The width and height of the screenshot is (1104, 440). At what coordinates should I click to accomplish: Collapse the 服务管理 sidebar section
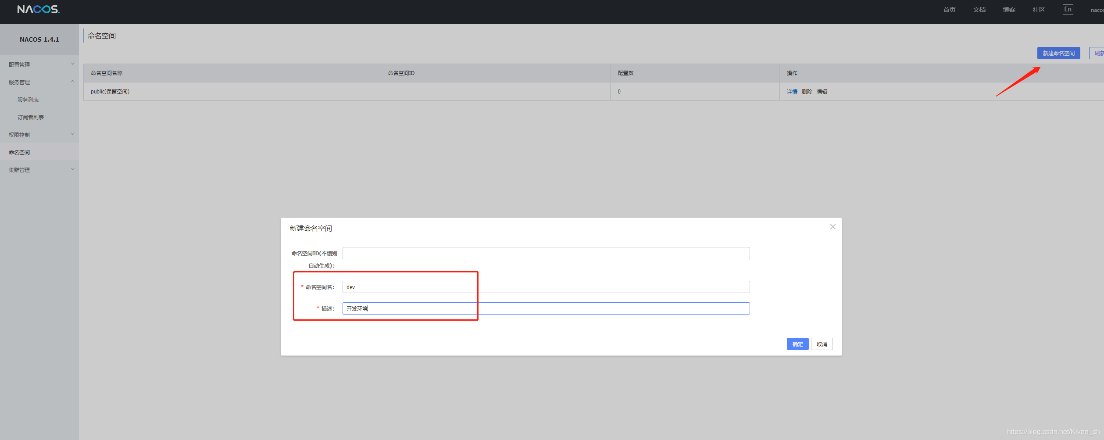pyautogui.click(x=39, y=82)
